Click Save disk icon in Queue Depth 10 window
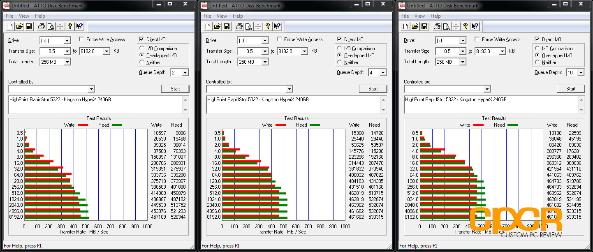This screenshot has width=593, height=252. 424,27
